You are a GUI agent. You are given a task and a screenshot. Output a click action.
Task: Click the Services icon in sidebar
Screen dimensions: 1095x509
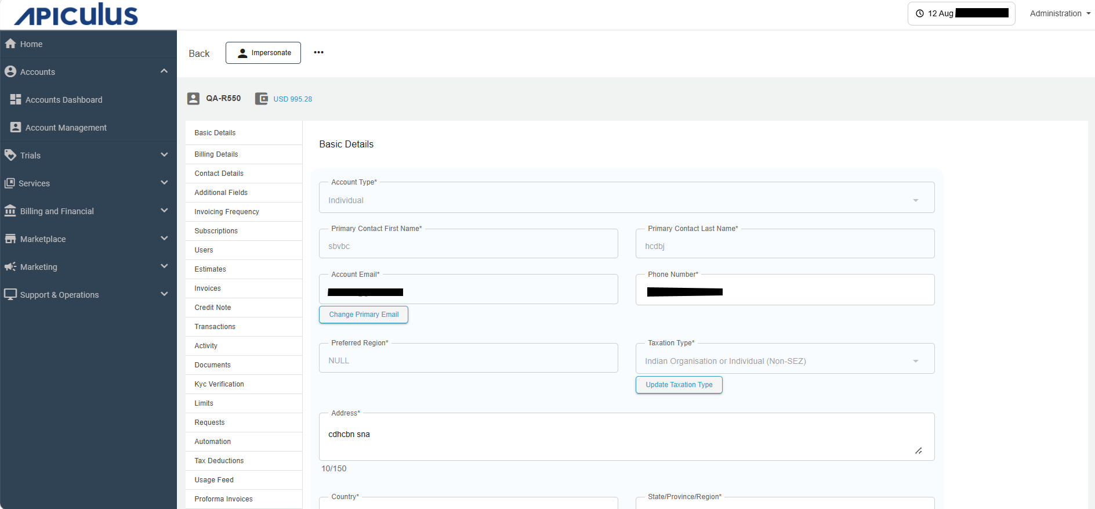[x=10, y=183]
